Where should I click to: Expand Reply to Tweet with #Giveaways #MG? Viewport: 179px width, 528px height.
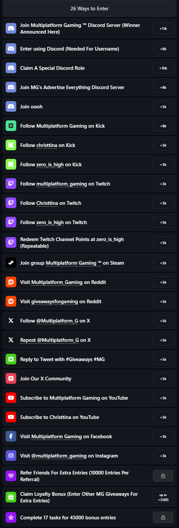pyautogui.click(x=89, y=359)
